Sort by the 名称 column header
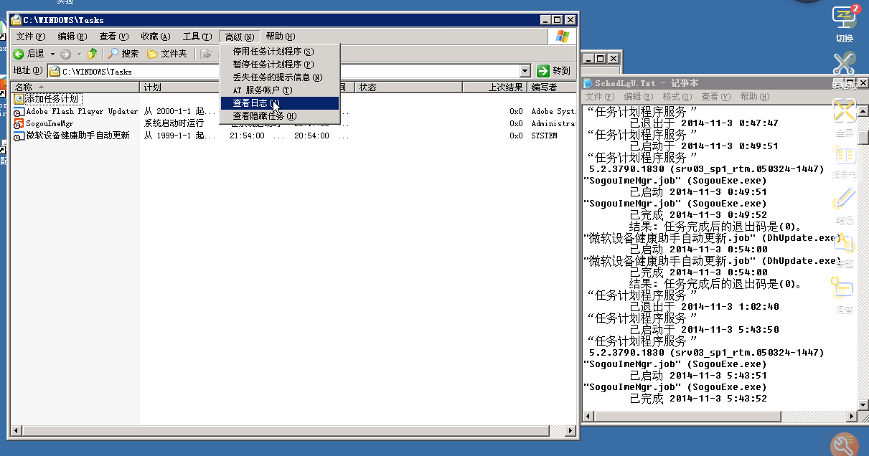The image size is (869, 456). point(75,87)
